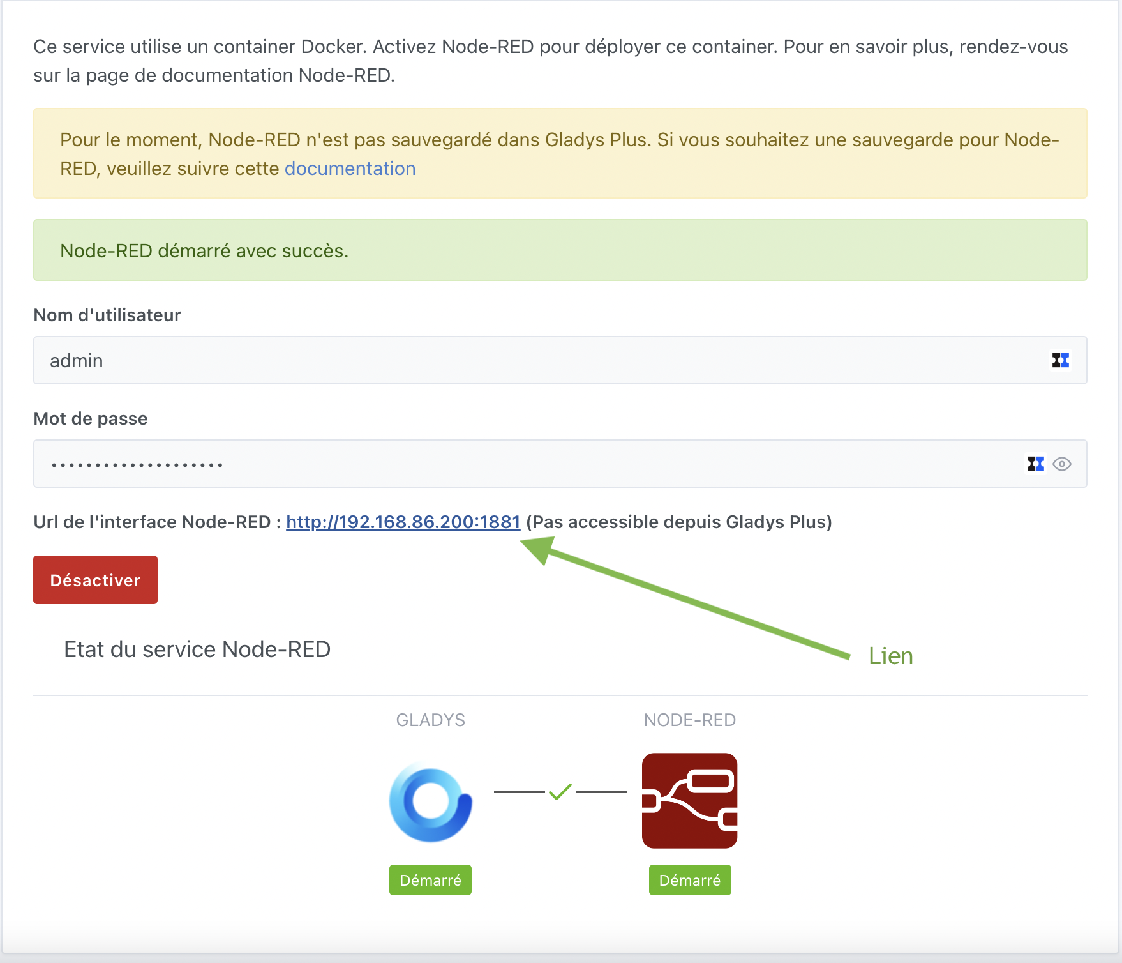1122x963 pixels.
Task: Click the Démarré badge under Gladys
Action: pyautogui.click(x=430, y=880)
